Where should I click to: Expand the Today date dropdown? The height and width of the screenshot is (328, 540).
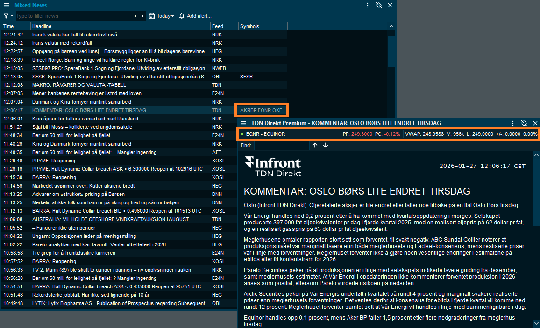coord(162,16)
